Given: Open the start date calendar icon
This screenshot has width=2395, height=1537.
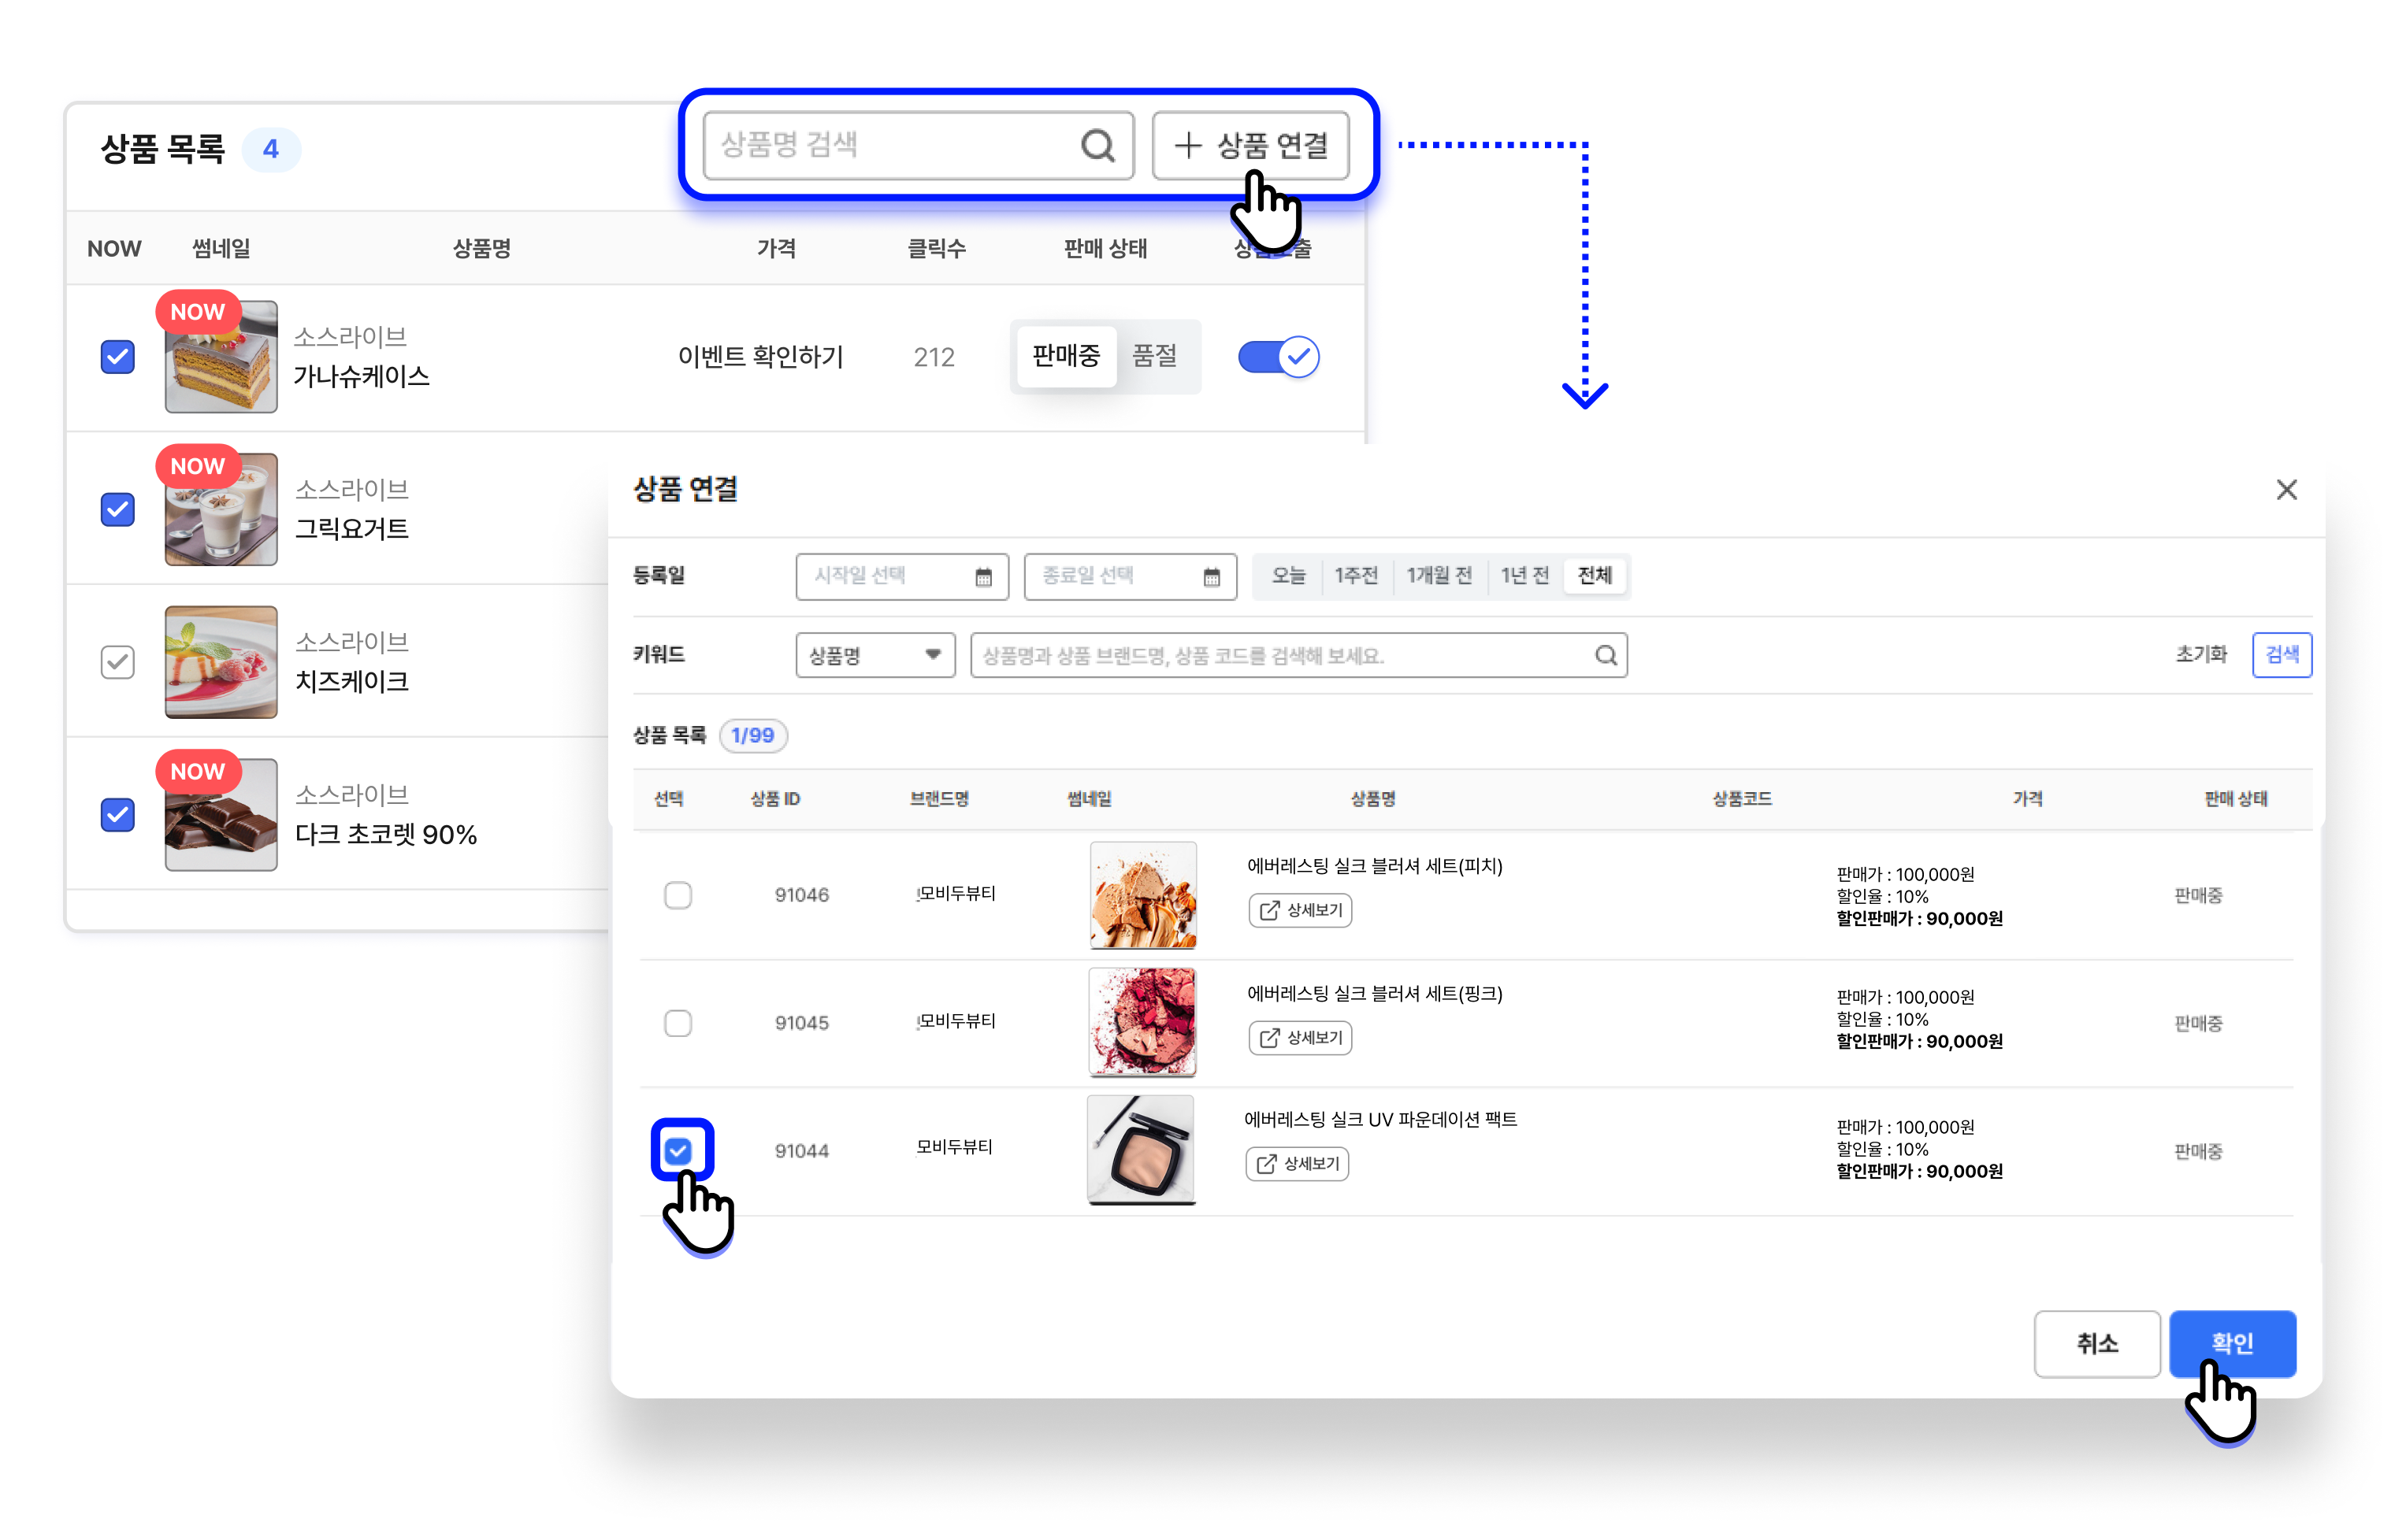Looking at the screenshot, I should [983, 577].
